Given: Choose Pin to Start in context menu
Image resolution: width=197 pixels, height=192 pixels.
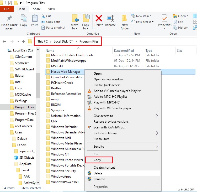Looking at the screenshot, I should (x=123, y=139).
